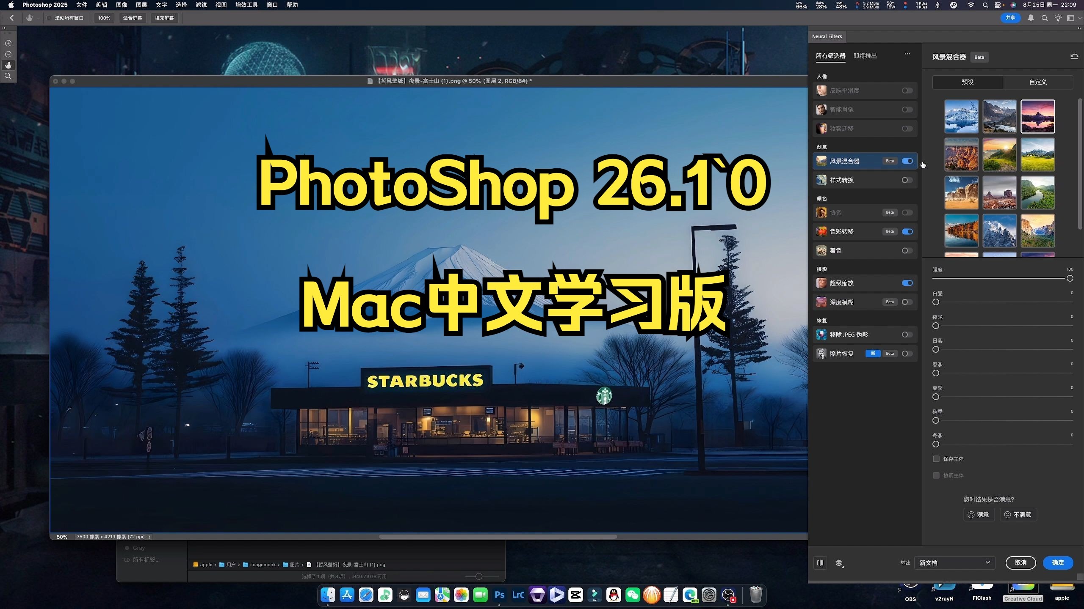
Task: Open CapCut icon in the Dock
Action: click(576, 595)
